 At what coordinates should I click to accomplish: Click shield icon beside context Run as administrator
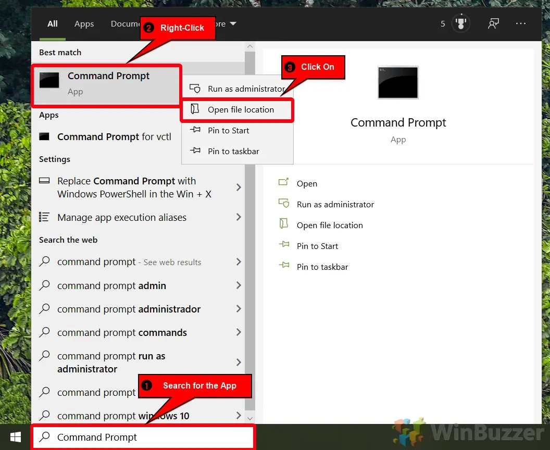[x=195, y=88]
